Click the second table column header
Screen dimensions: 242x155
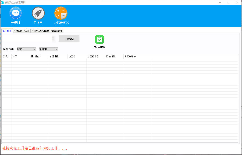pyautogui.click(x=21, y=56)
